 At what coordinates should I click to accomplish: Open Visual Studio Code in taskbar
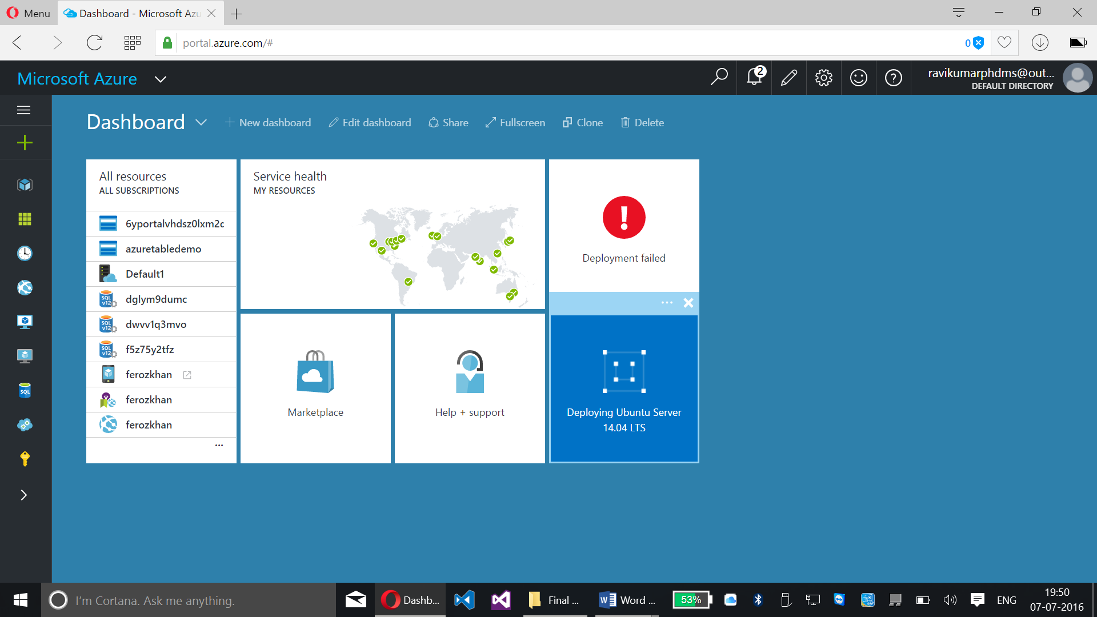(464, 600)
